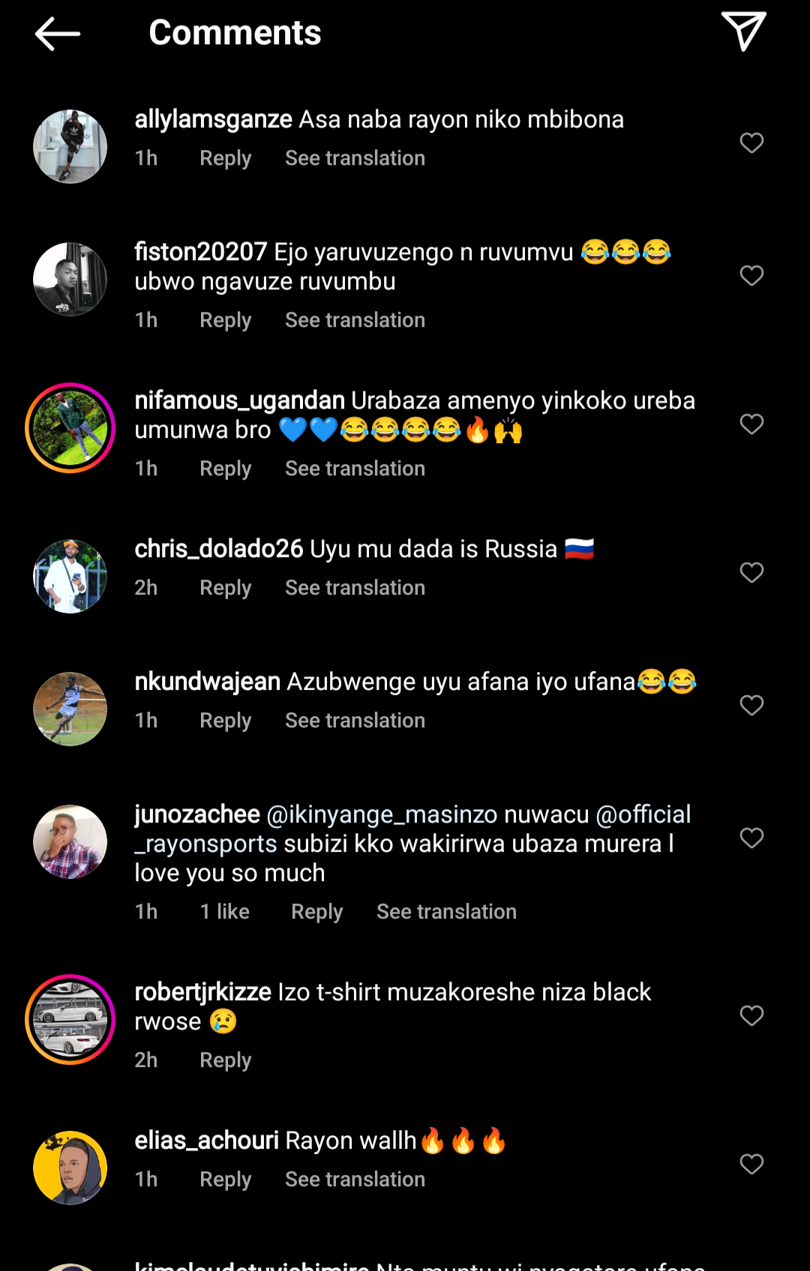Tap heart beside junozachee's comment
Viewport: 810px width, 1271px height.
(751, 838)
